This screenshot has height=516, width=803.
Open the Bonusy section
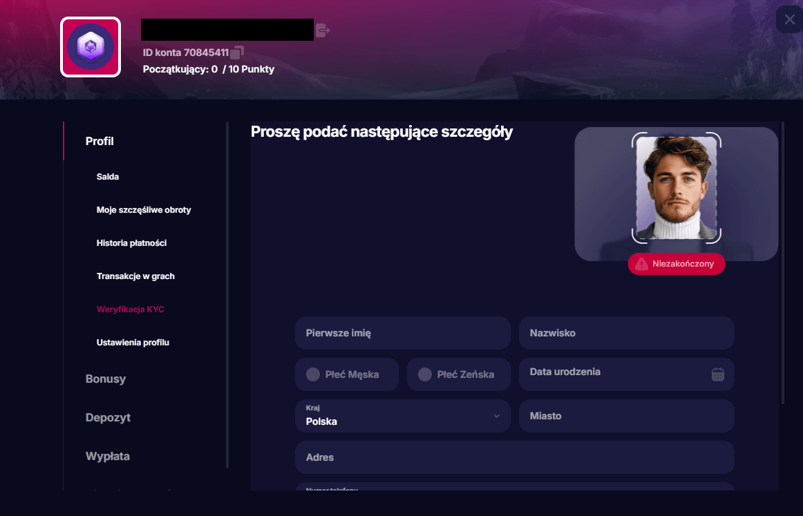[106, 379]
